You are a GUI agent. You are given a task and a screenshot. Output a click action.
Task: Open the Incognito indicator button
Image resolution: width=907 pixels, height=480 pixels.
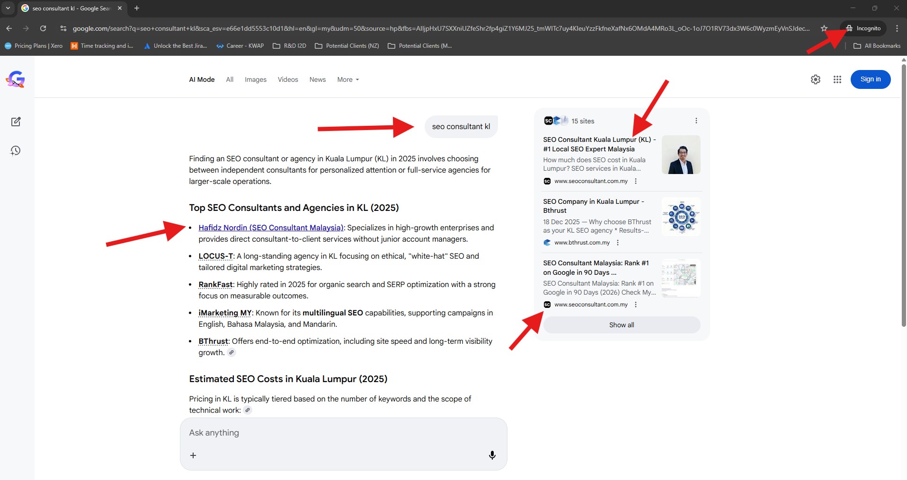pyautogui.click(x=863, y=28)
